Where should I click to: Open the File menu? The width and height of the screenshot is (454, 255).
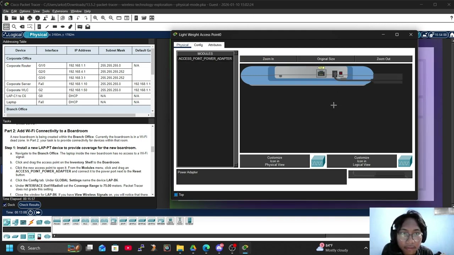pos(6,11)
